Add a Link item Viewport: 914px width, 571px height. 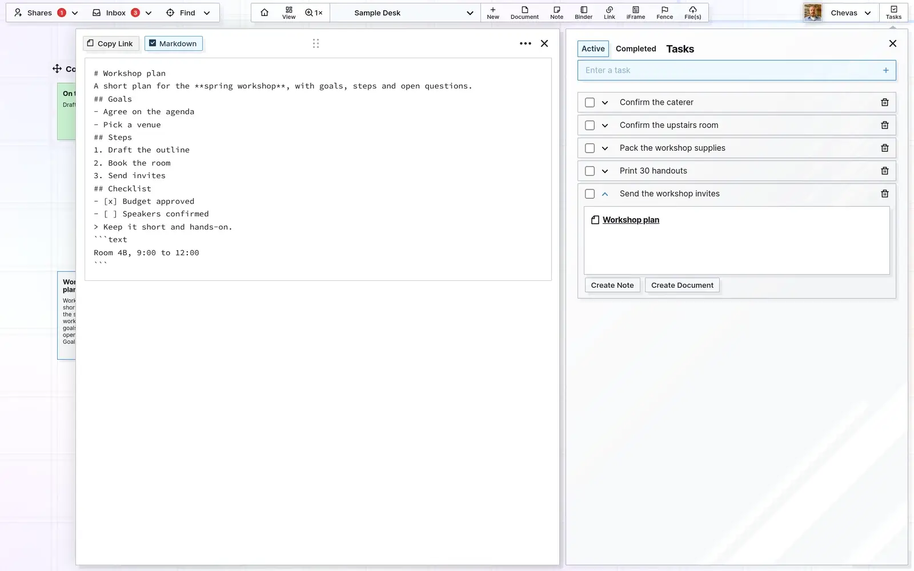(x=610, y=13)
